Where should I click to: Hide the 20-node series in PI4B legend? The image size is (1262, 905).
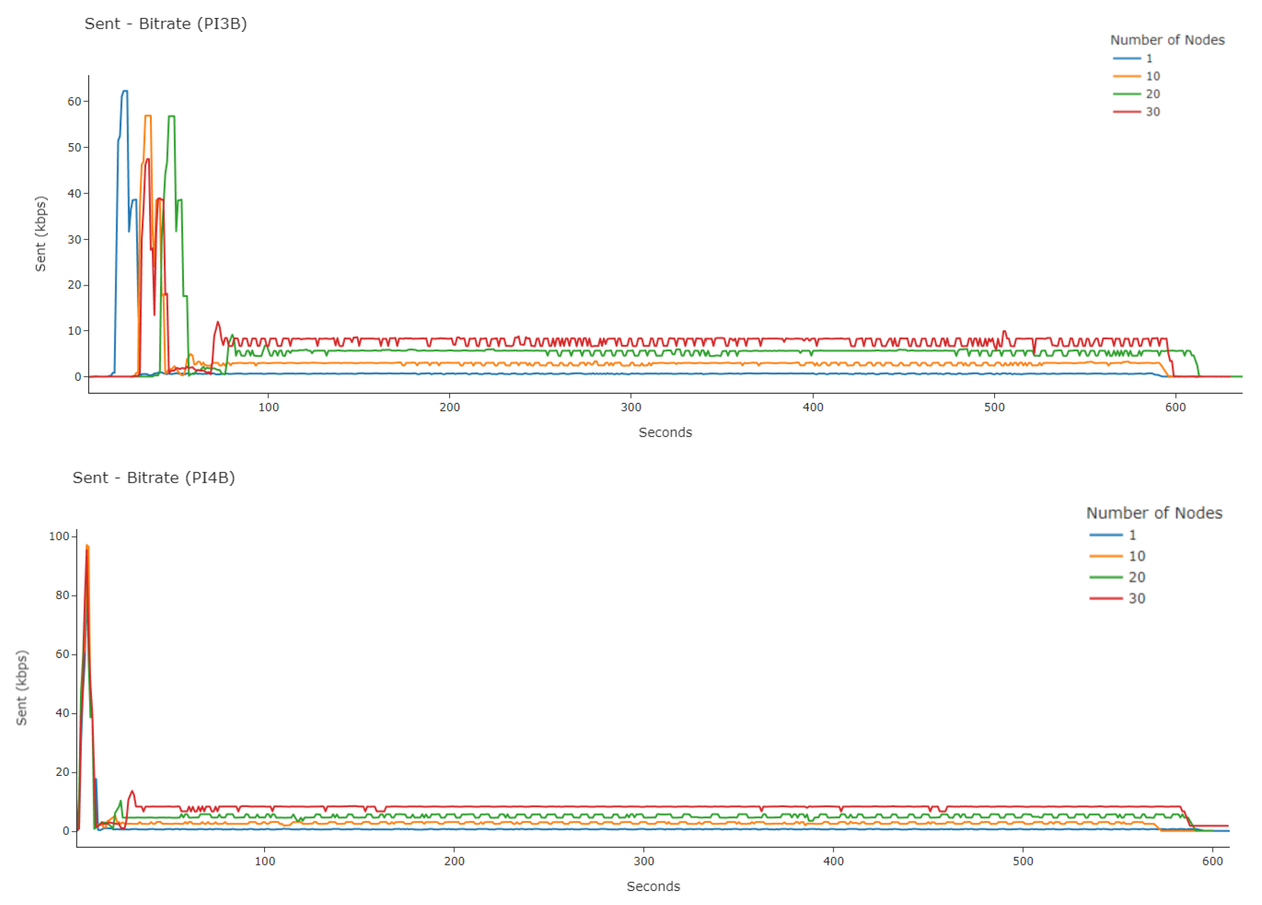(x=1136, y=578)
